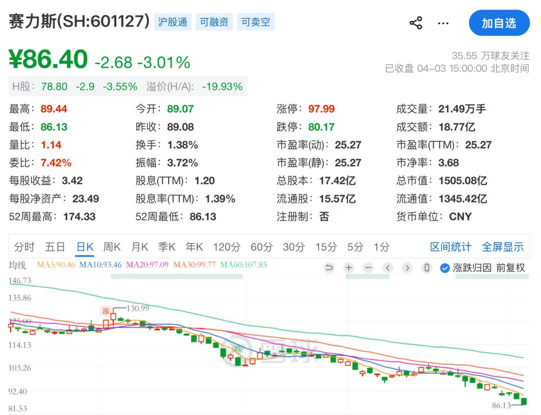Select the 年K tab
The height and width of the screenshot is (415, 541).
tap(194, 247)
